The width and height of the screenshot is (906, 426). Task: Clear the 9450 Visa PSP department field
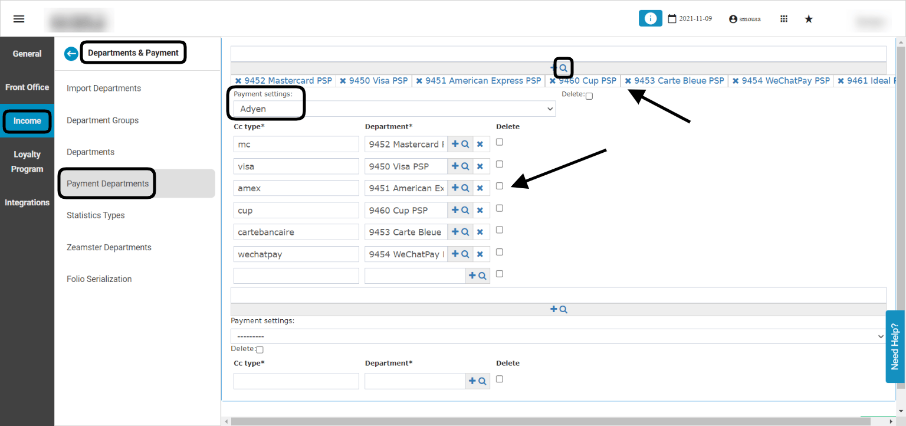click(481, 166)
